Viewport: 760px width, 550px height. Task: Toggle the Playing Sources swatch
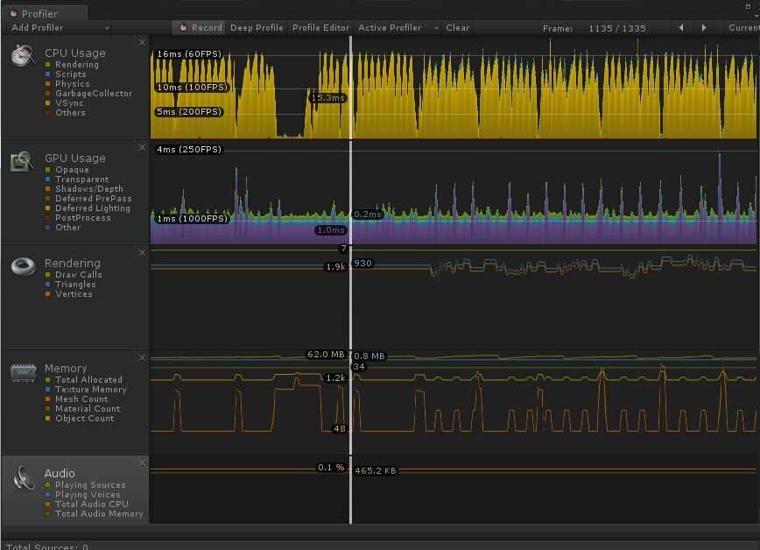(48, 485)
